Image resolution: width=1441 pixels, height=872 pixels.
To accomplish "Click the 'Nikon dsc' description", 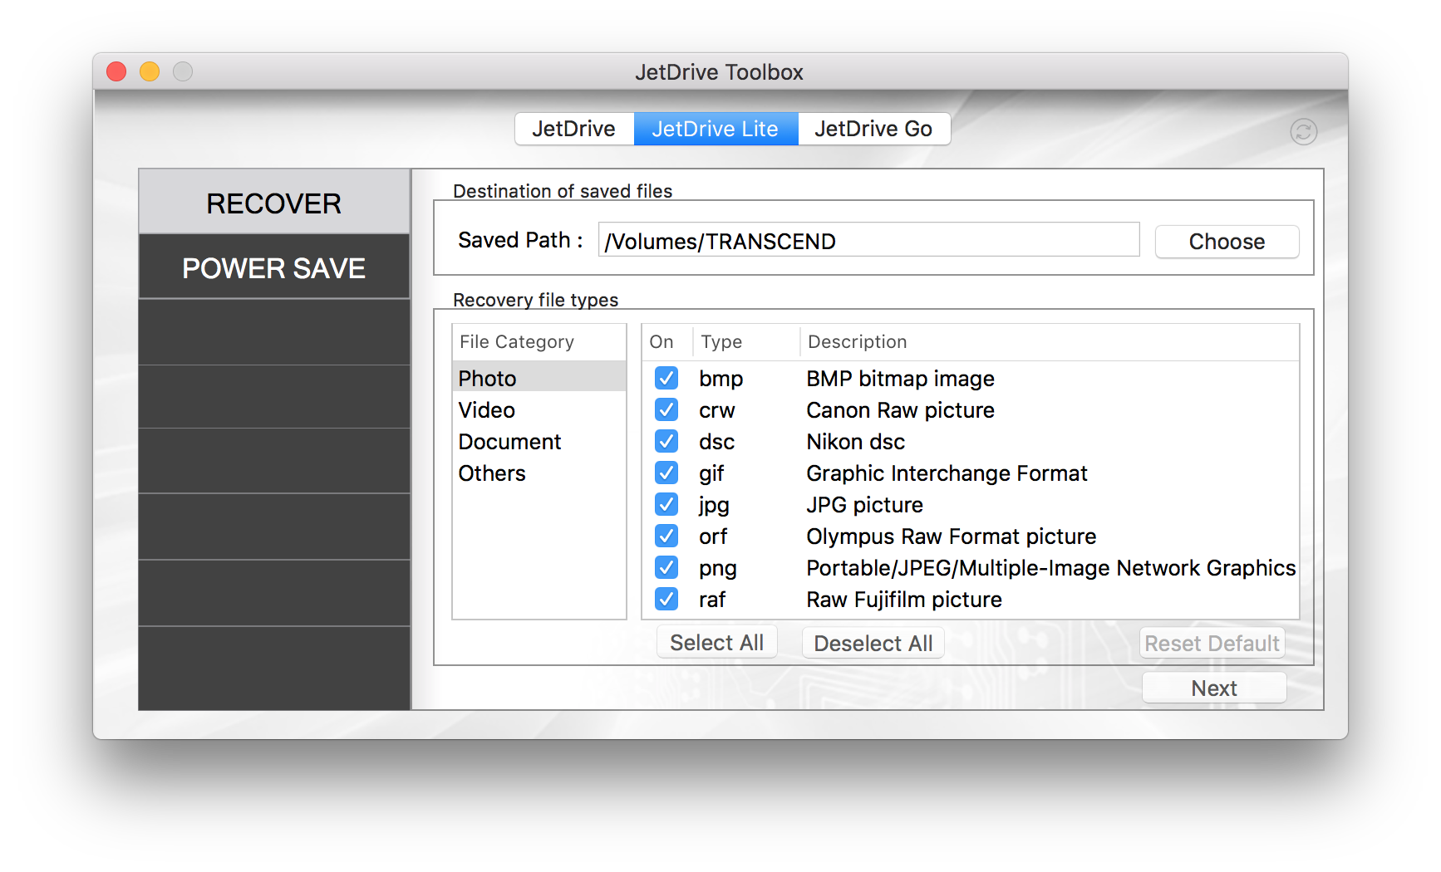I will point(855,442).
